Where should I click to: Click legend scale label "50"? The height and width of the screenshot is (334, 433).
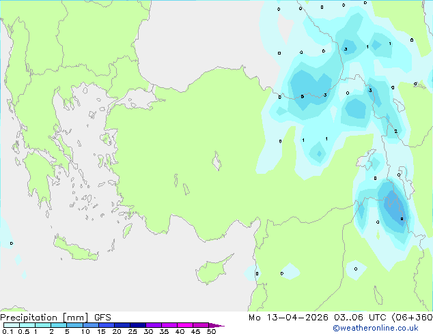[x=212, y=331]
